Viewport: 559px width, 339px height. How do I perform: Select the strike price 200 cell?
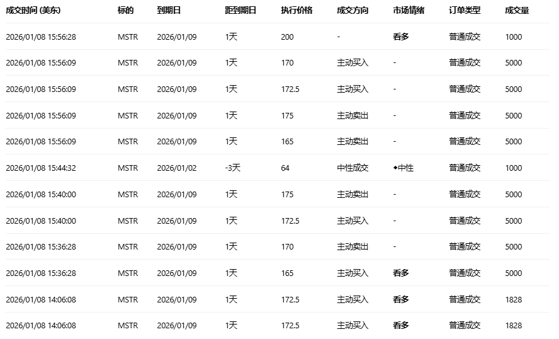(287, 37)
